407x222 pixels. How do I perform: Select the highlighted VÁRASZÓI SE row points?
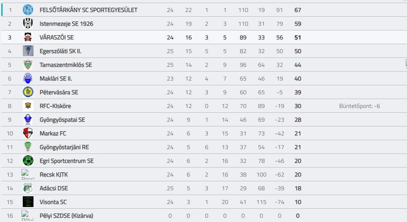tap(298, 38)
